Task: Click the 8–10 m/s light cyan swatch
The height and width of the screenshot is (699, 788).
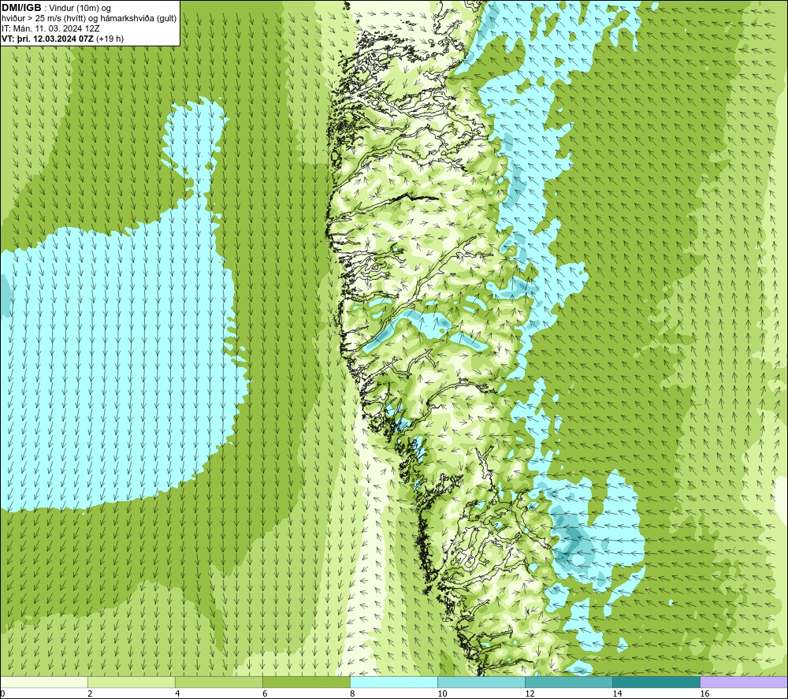Action: coord(393,682)
